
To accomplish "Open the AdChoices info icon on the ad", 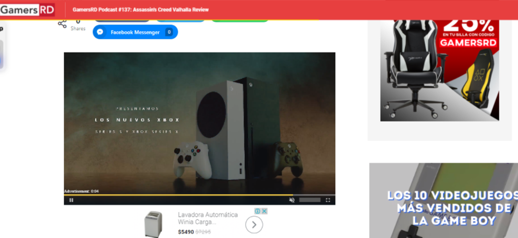I will pyautogui.click(x=257, y=211).
